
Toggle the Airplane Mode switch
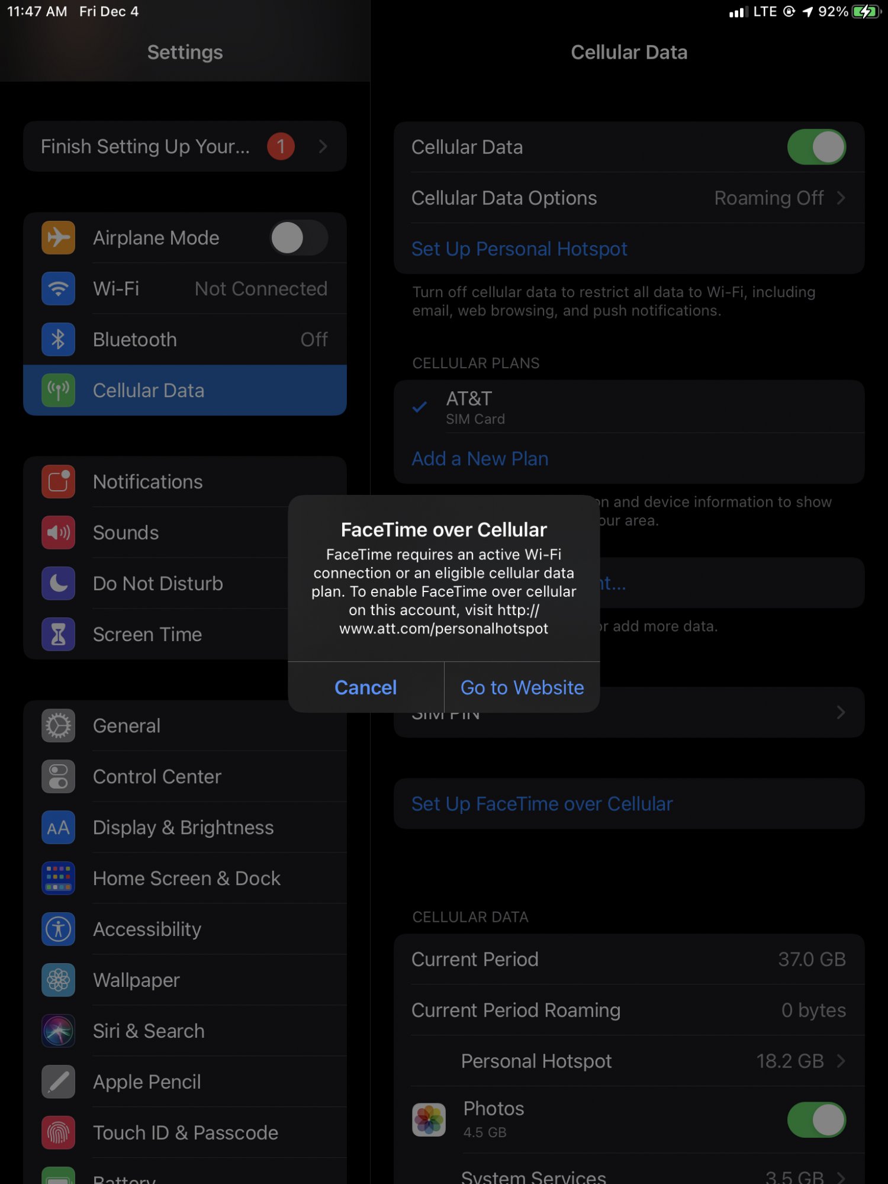pyautogui.click(x=299, y=237)
